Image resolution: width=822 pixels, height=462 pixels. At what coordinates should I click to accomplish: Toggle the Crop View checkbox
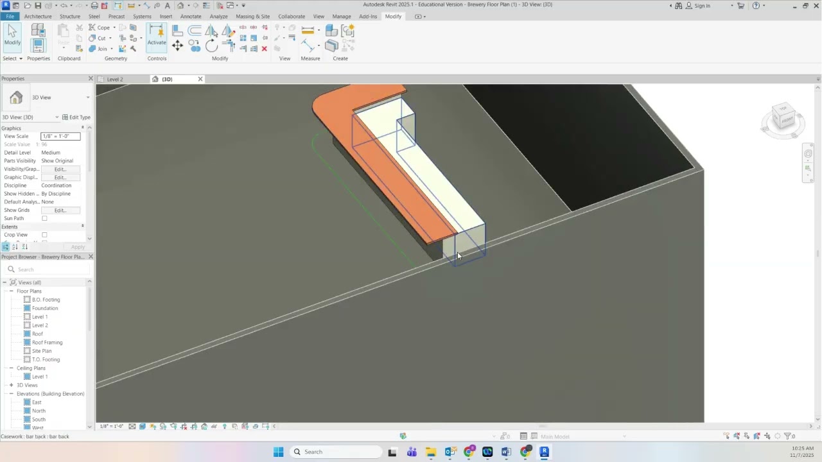(44, 235)
